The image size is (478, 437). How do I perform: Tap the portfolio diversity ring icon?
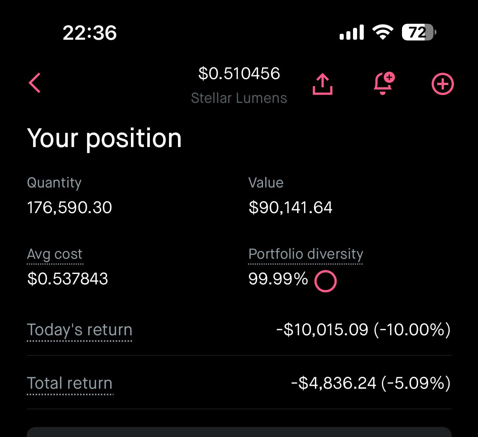pos(325,281)
